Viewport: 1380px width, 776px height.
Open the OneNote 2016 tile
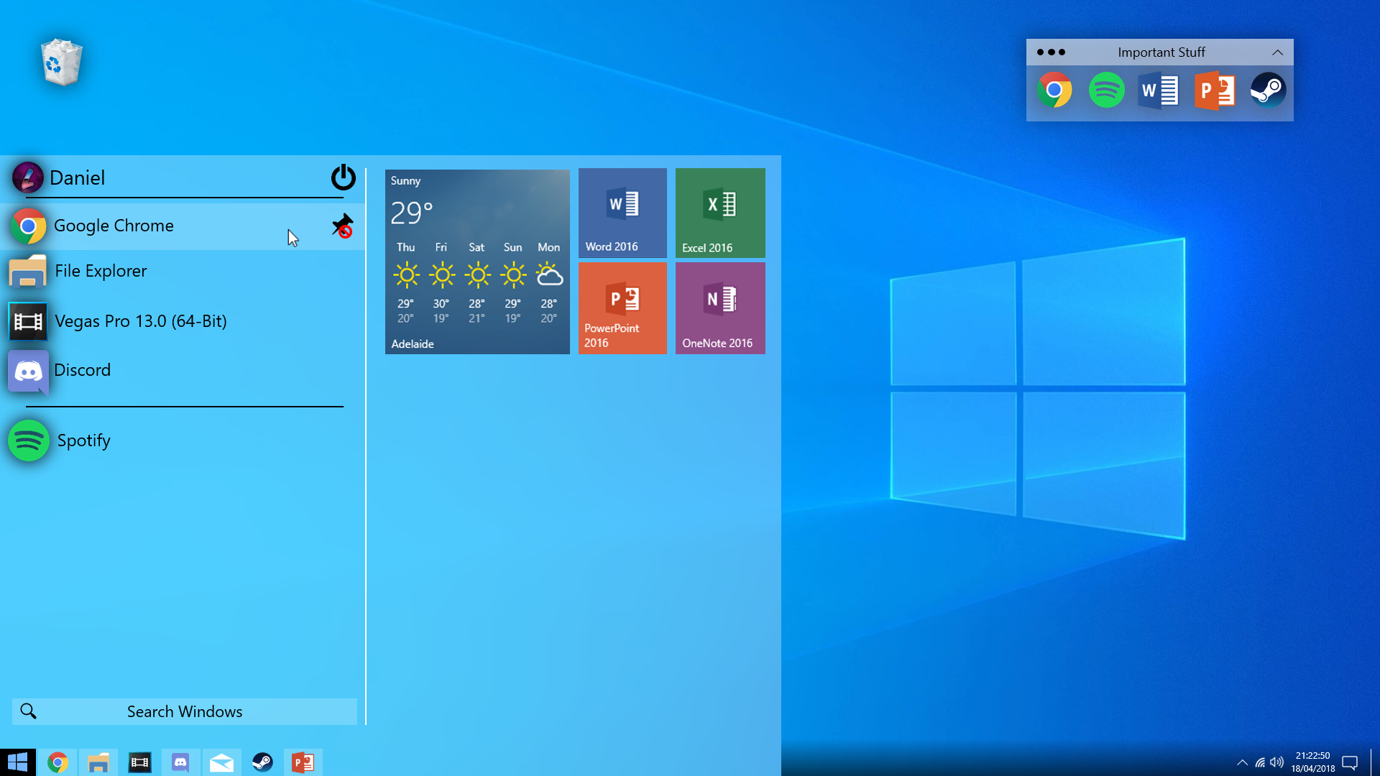point(720,308)
